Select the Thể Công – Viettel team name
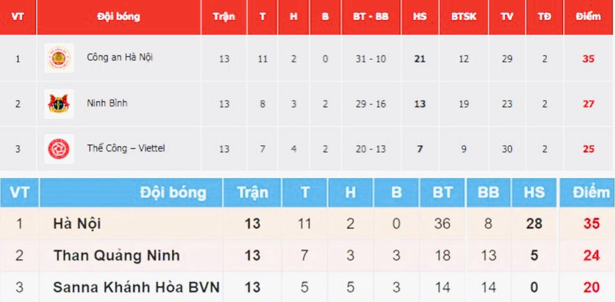Image resolution: width=615 pixels, height=302 pixels. (125, 149)
